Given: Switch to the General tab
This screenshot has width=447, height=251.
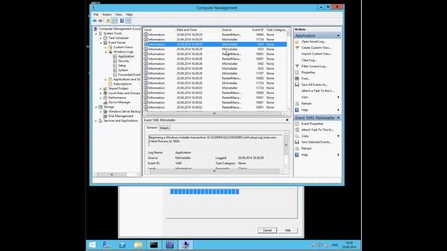Looking at the screenshot, I should [152, 128].
